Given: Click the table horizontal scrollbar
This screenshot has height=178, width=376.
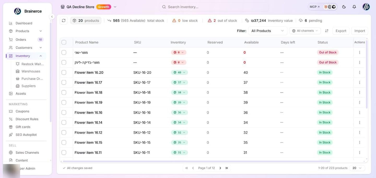Looking at the screenshot, I should (x=196, y=161).
